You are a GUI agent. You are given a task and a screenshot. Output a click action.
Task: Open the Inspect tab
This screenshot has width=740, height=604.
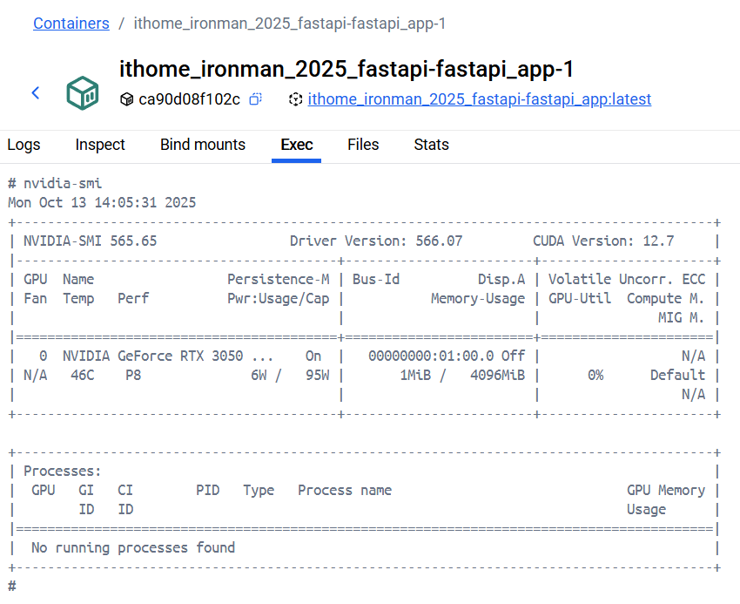point(100,145)
